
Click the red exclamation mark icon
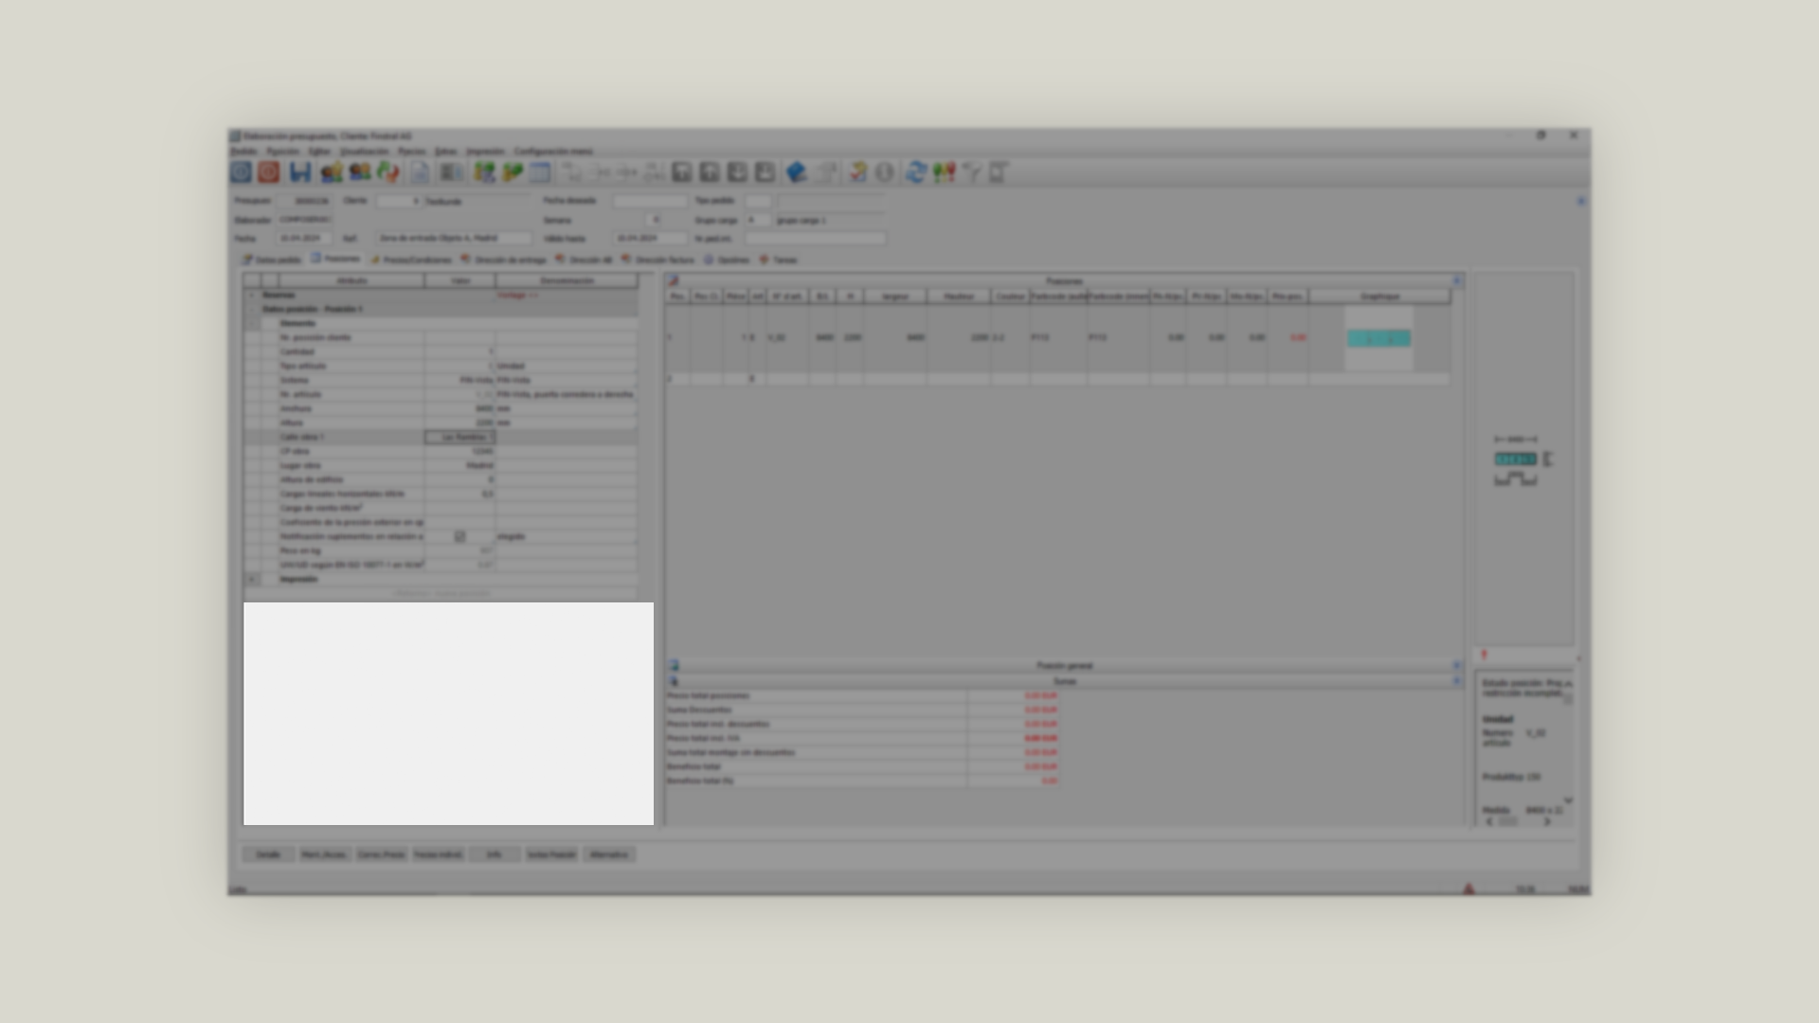coord(1484,655)
